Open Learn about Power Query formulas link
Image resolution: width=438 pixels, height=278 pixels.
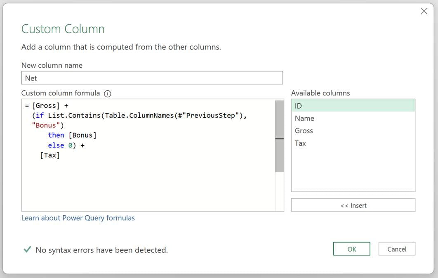[x=78, y=218]
